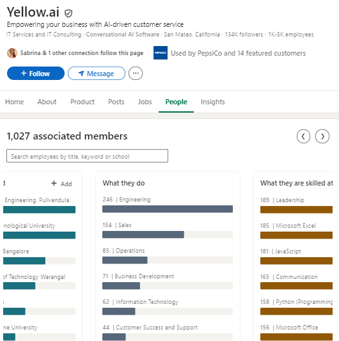Open the Home tab
Image resolution: width=339 pixels, height=341 pixels.
click(15, 102)
